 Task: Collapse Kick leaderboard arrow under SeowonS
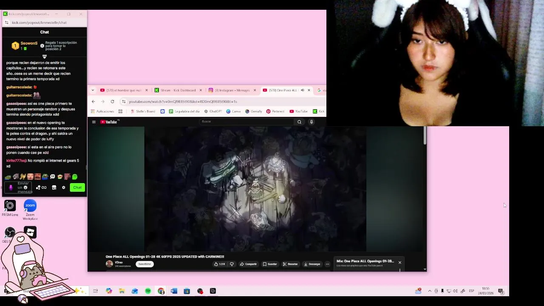coord(44,56)
